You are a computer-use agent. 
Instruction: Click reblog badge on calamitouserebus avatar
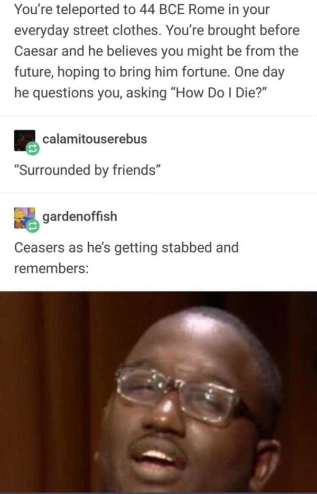(33, 148)
